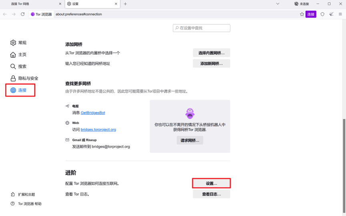This screenshot has height=216, width=346.
Task: Click the Gmail 或 Riseup label
Action: [x=84, y=140]
